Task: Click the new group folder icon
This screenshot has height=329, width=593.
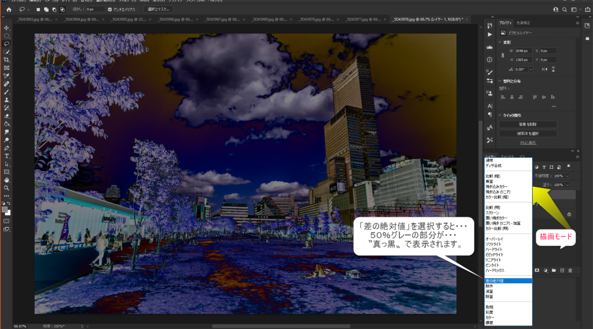Action: 554,271
